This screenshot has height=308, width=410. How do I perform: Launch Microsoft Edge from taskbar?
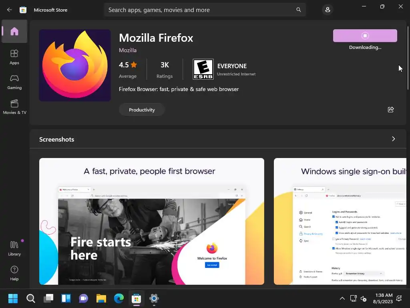point(119,298)
